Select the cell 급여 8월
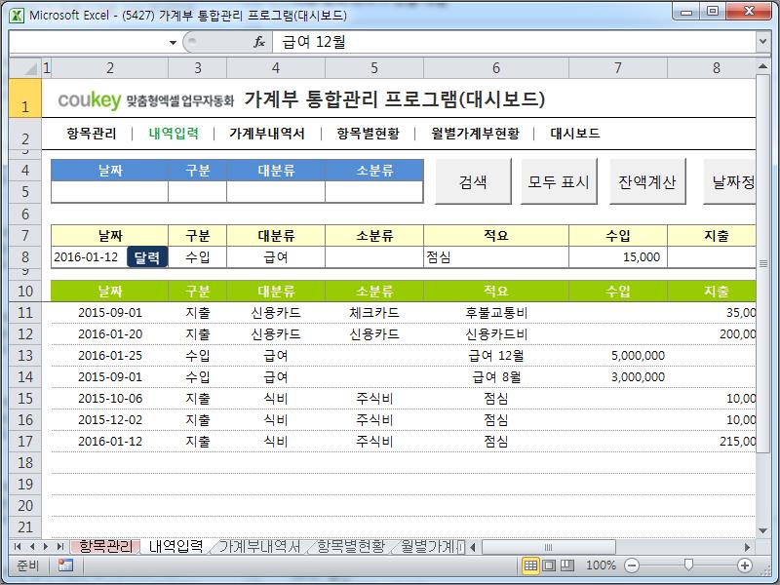 coord(496,377)
